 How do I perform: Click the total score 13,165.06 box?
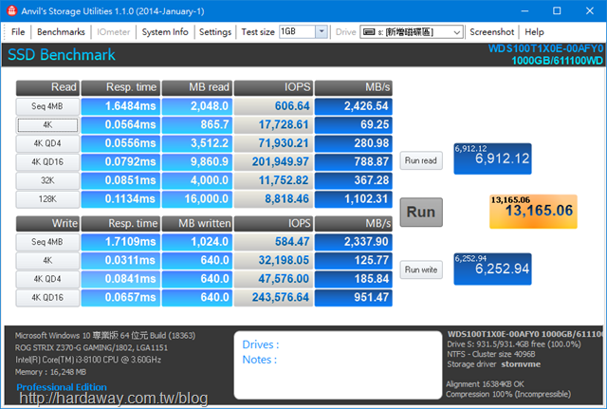533,212
